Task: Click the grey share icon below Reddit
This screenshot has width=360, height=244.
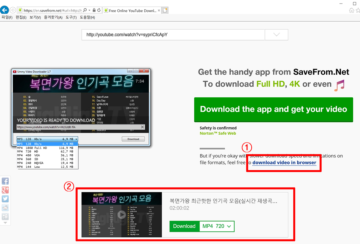Action: click(5, 216)
